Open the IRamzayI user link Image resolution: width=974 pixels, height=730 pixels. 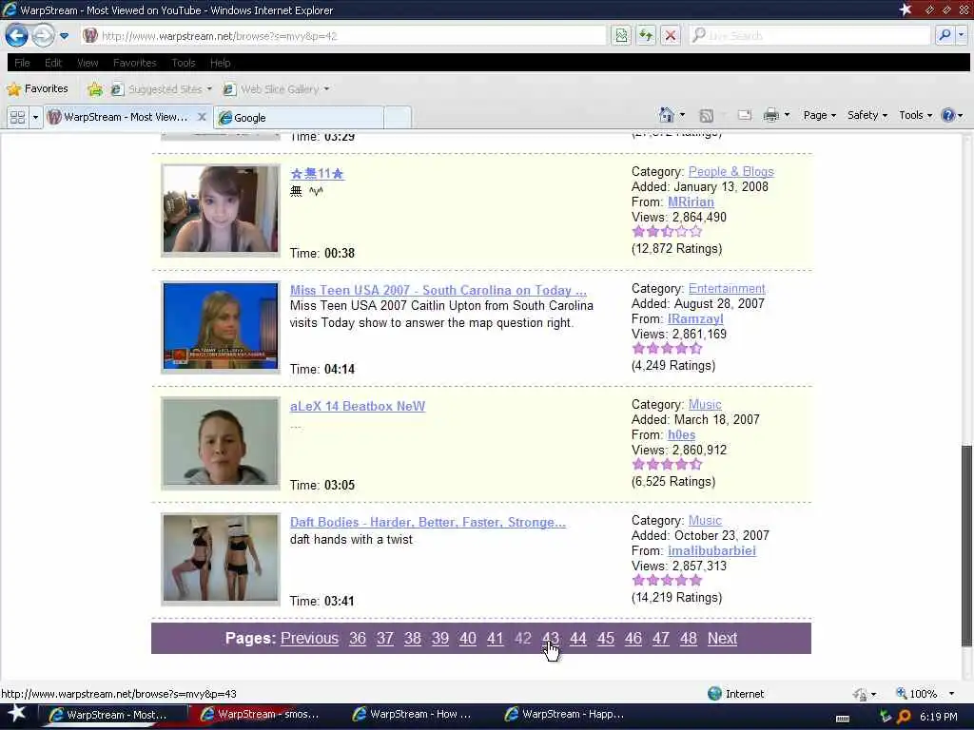695,319
